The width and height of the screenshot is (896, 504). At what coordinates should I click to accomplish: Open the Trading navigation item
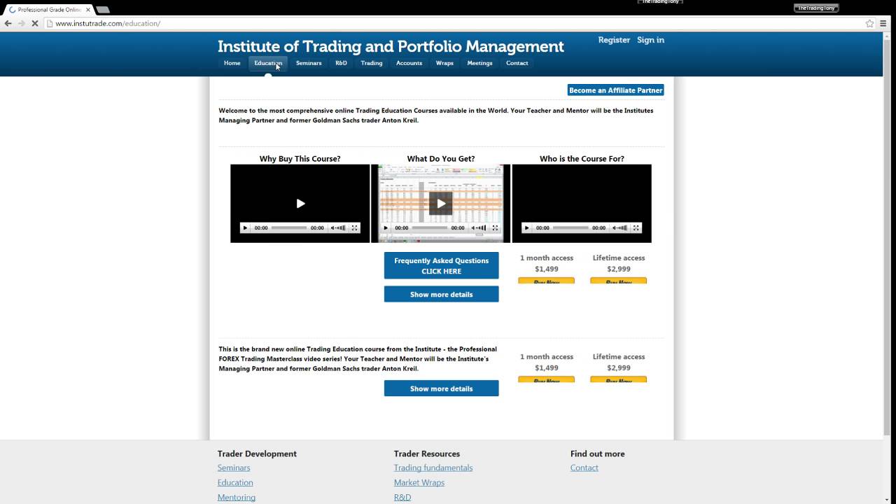coord(372,63)
